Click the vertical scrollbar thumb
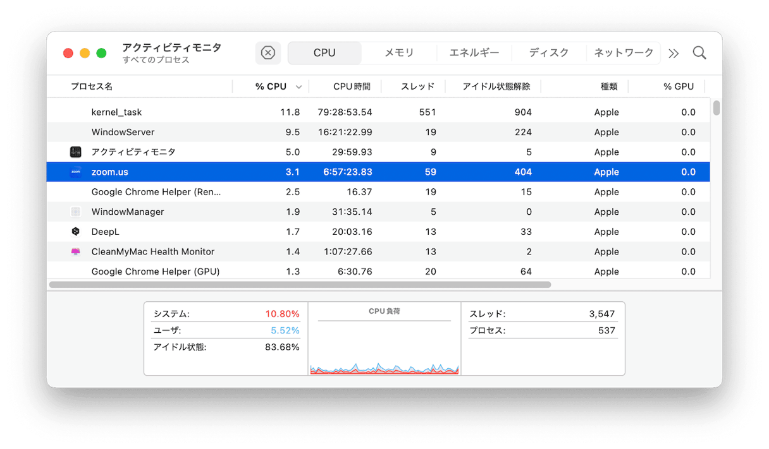 point(717,108)
